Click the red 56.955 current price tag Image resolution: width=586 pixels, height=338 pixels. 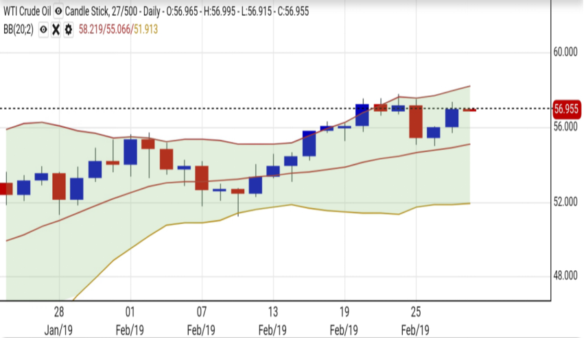[x=567, y=109]
